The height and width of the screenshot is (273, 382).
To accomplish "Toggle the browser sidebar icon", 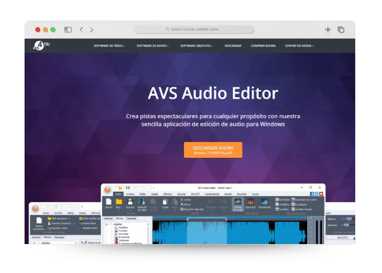I will click(x=68, y=29).
